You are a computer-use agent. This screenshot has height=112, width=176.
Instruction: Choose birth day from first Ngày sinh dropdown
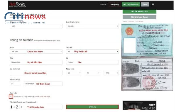[x=74, y=73]
